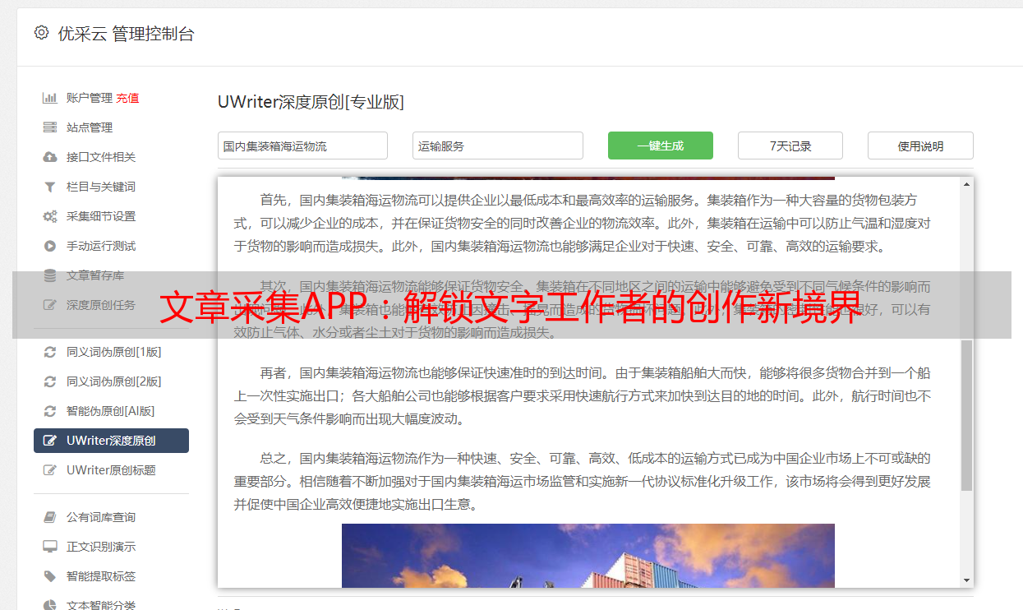Click the cloud upload icon for 接口文件相关
Image resolution: width=1023 pixels, height=610 pixels.
tap(50, 157)
